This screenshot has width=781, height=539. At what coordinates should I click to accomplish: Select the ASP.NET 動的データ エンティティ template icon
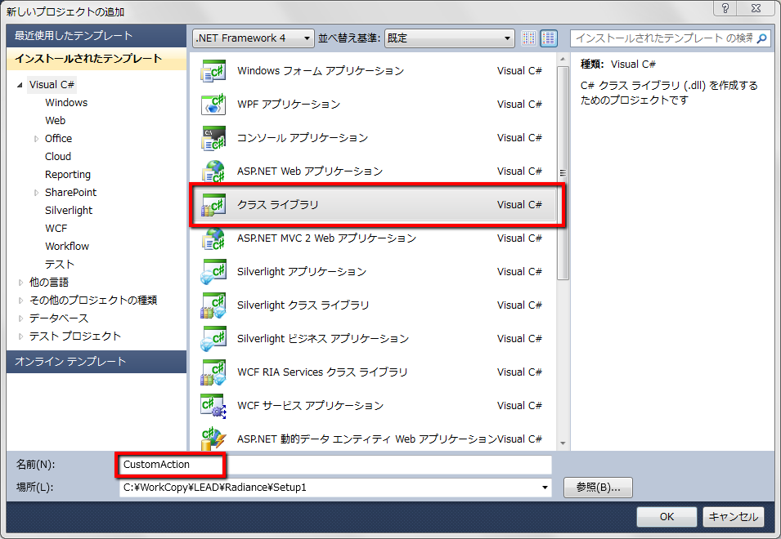click(x=213, y=439)
